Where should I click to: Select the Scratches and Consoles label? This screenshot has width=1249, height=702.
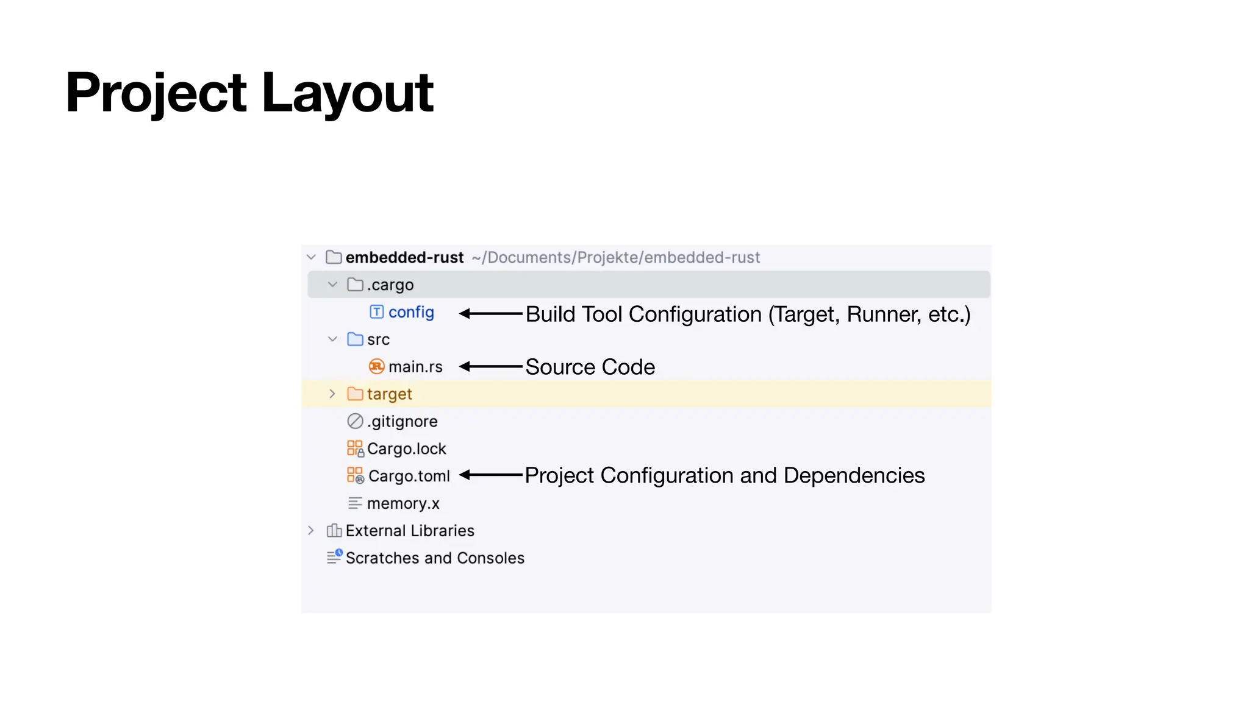[435, 558]
